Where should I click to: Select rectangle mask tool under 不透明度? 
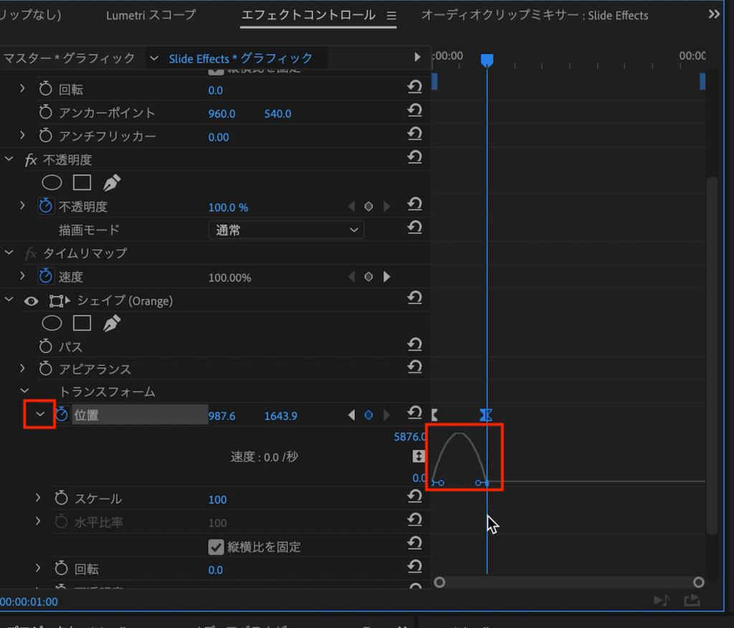coord(82,183)
